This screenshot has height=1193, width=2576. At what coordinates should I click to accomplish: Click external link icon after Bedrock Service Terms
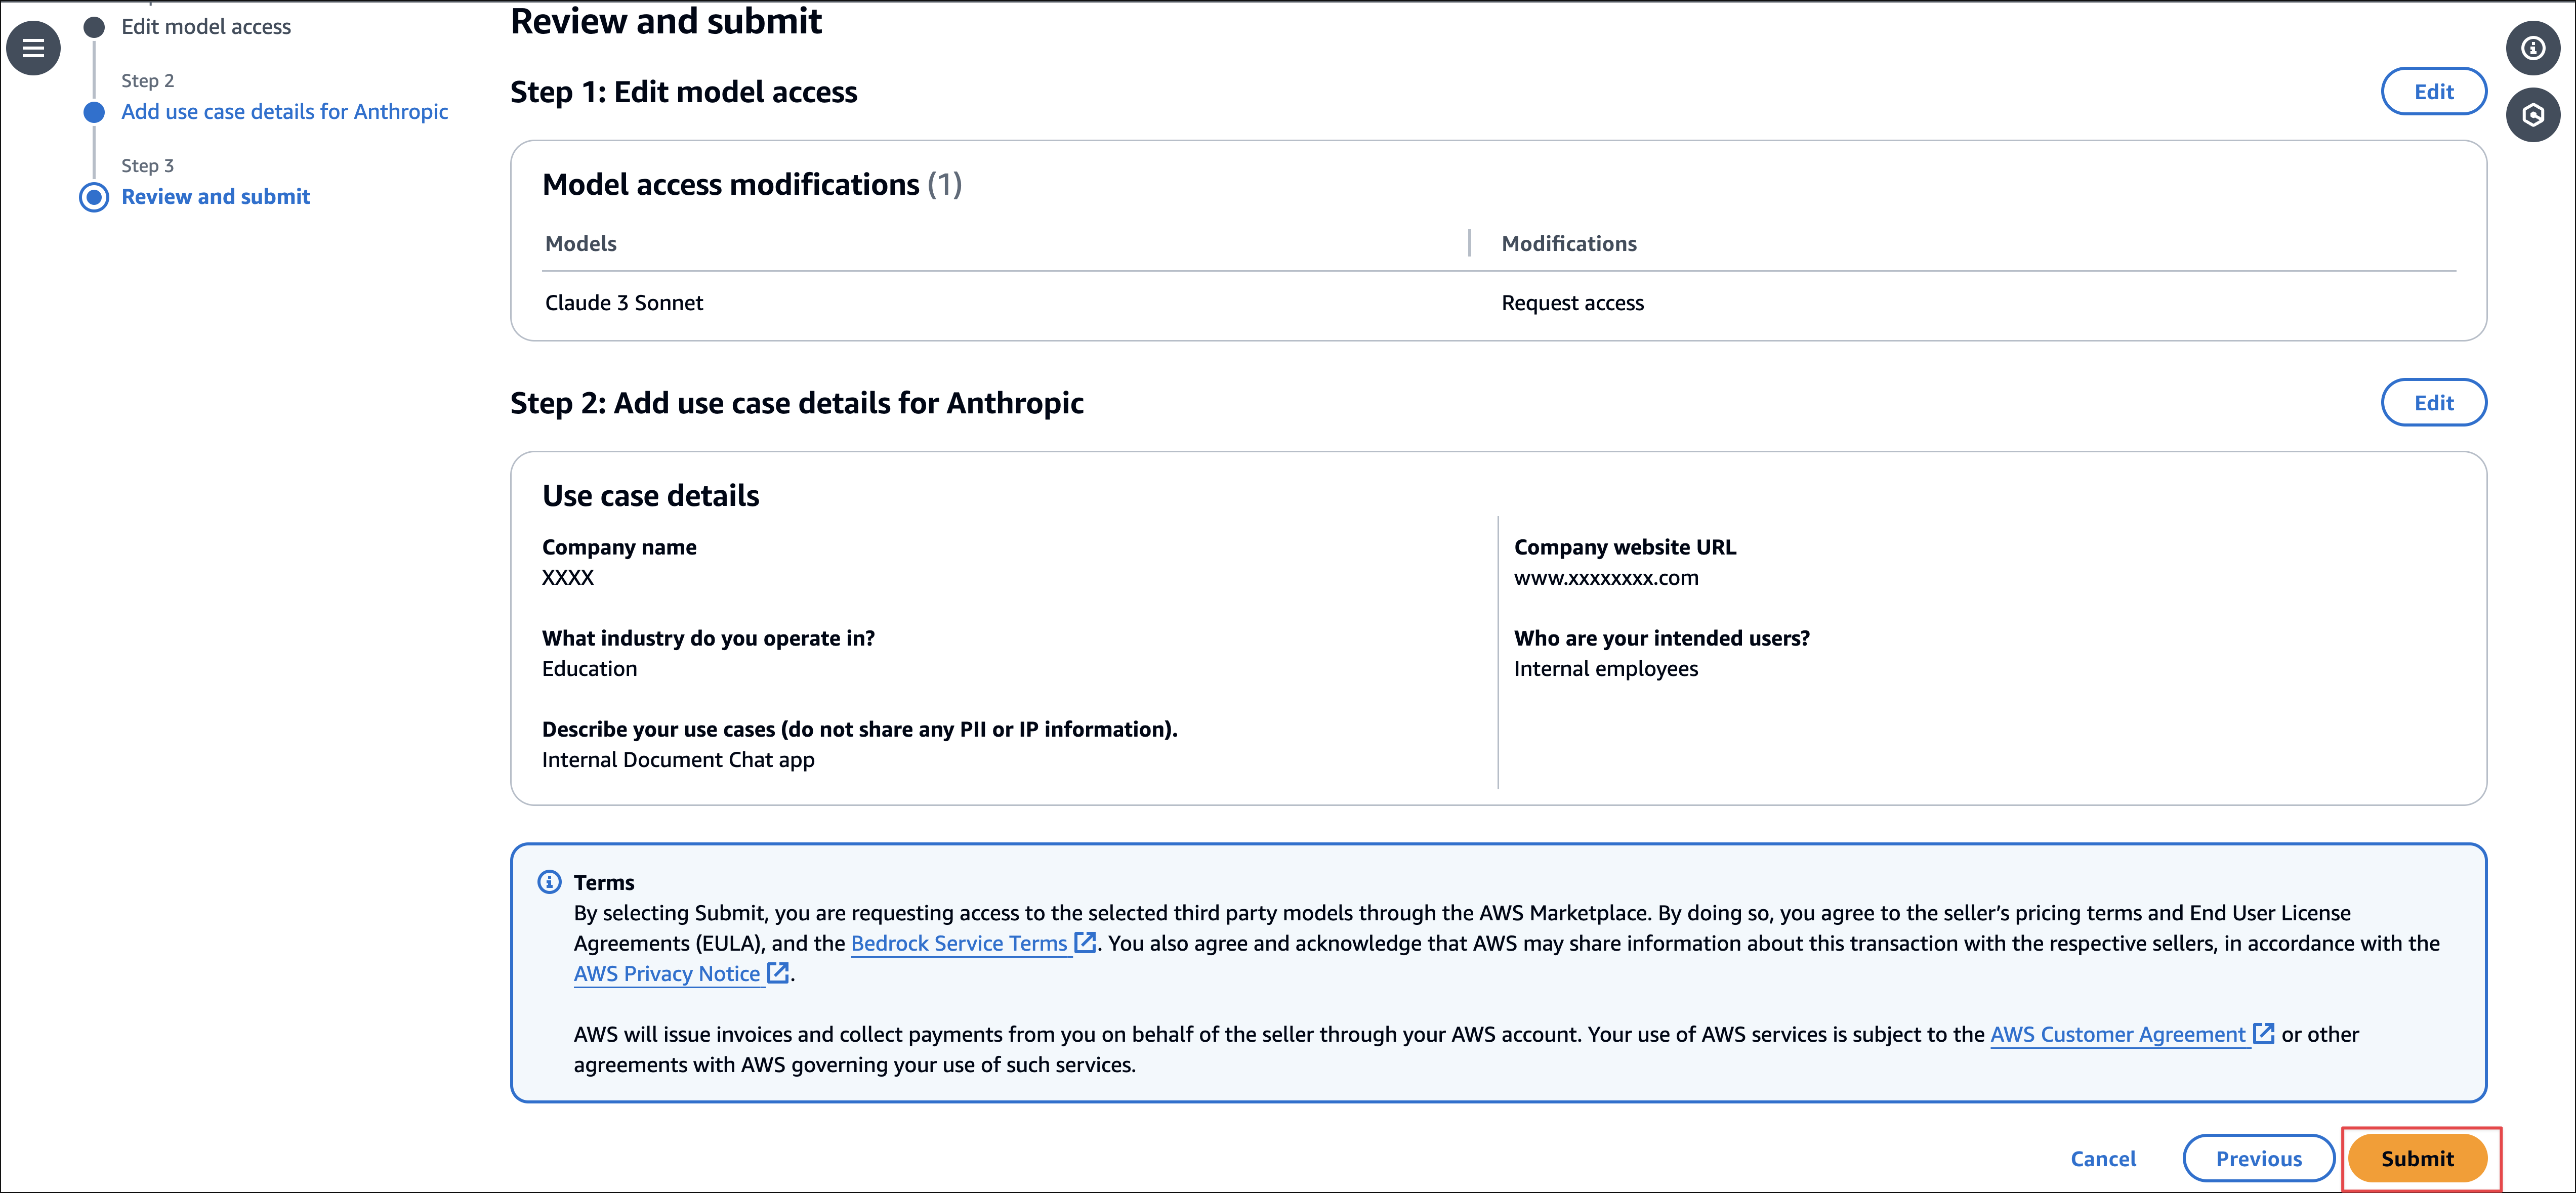point(1085,942)
